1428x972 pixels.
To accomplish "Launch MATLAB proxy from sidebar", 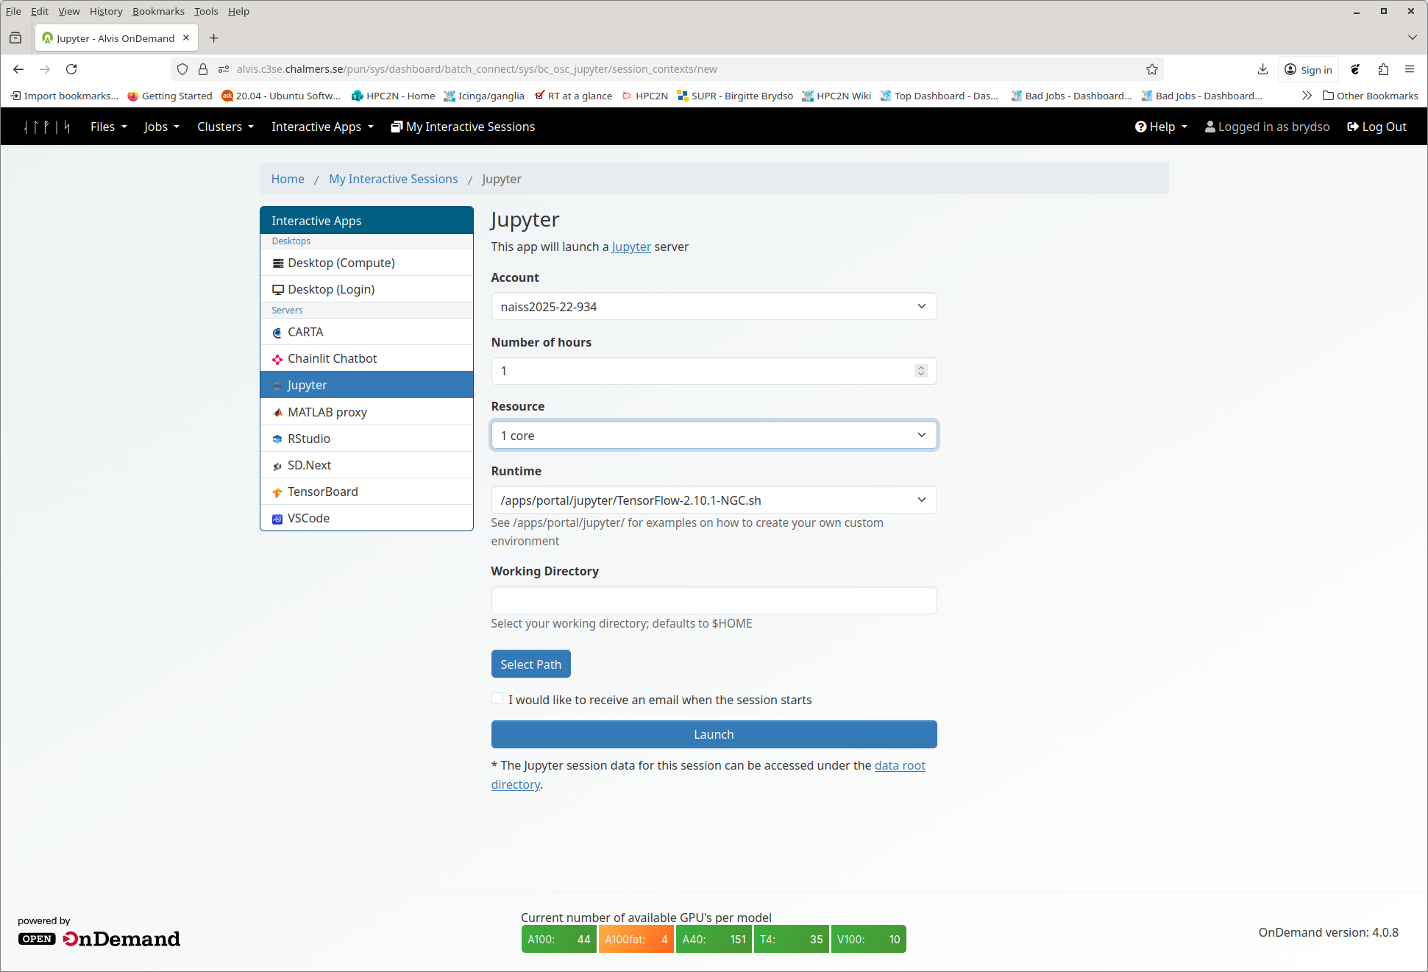I will click(327, 412).
